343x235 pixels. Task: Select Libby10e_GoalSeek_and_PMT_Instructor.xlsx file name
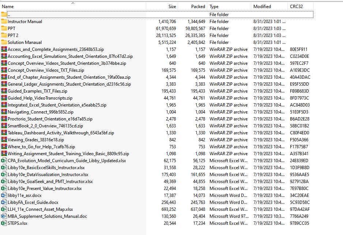[50, 182]
